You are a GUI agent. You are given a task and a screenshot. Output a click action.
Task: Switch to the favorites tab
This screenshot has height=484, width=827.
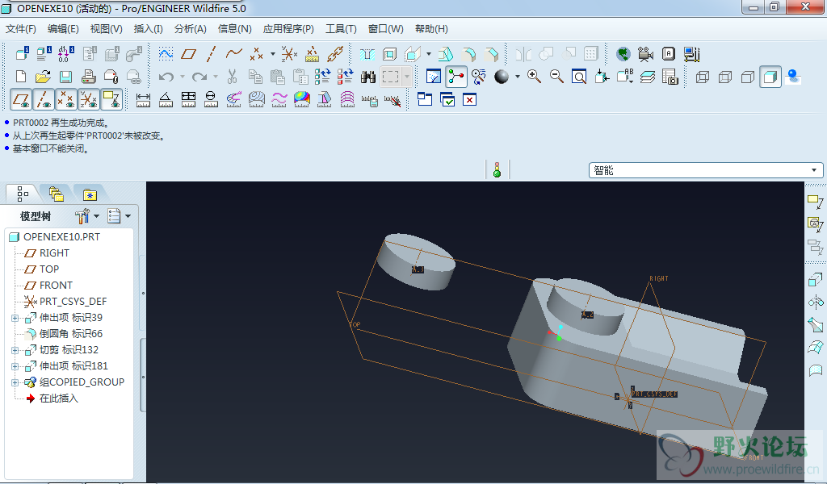(90, 194)
